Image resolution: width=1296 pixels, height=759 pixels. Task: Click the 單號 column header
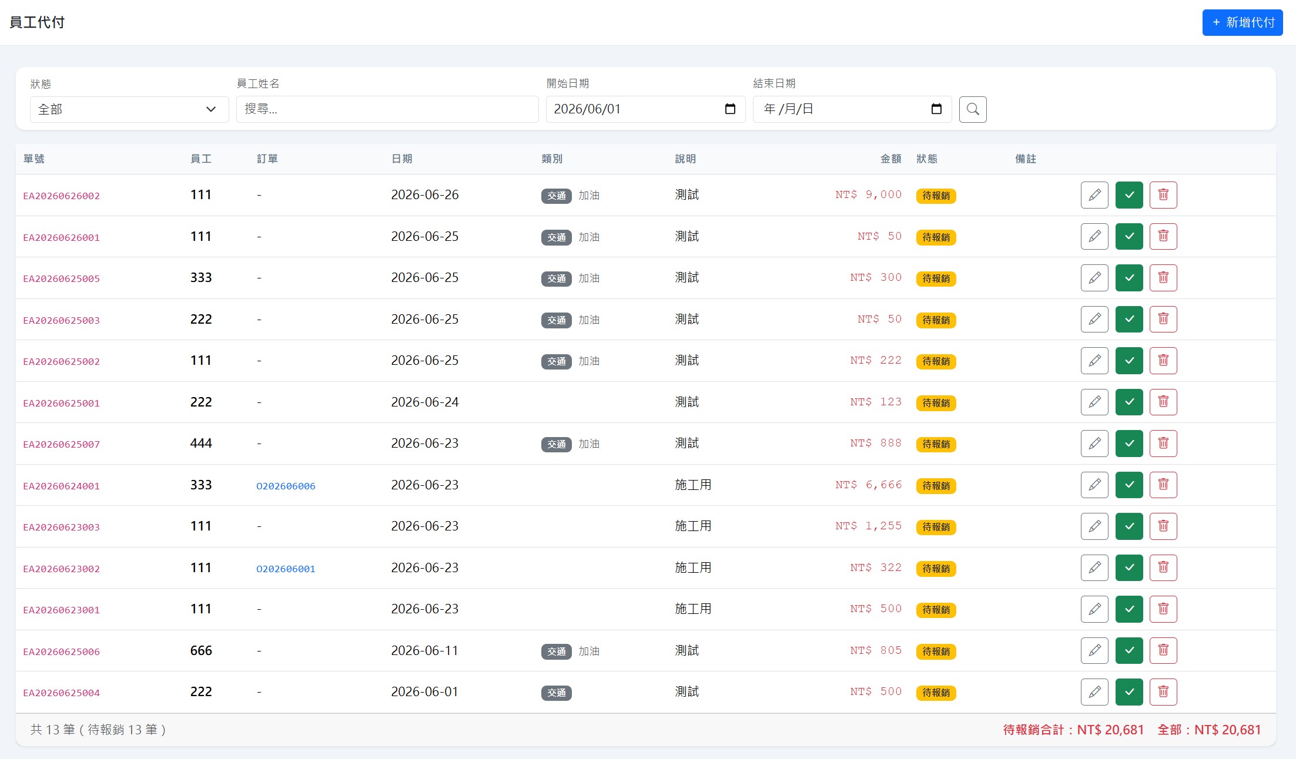point(34,159)
